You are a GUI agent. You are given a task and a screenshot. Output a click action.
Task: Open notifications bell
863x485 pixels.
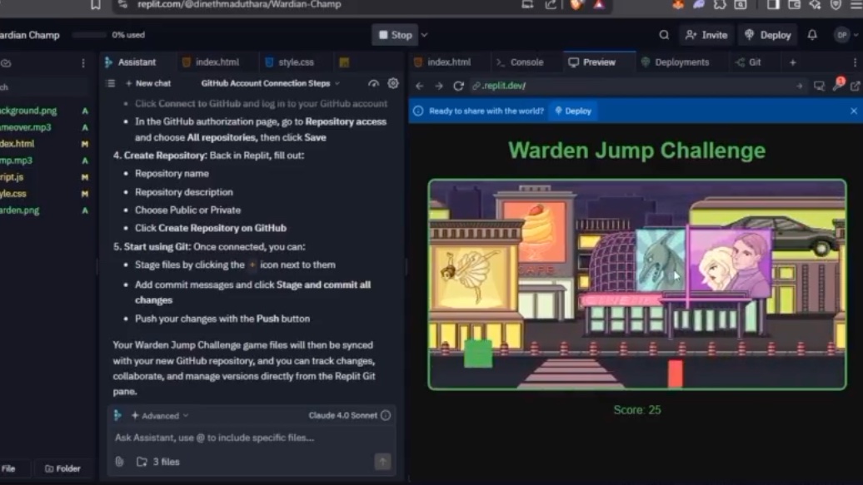point(812,35)
